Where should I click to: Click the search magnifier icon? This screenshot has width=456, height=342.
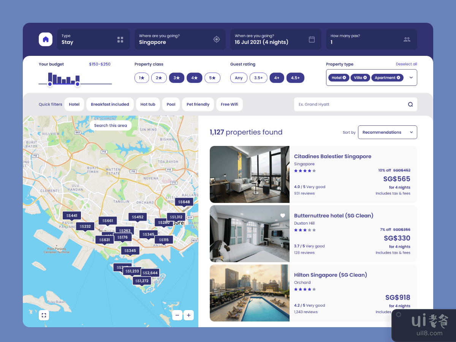410,104
